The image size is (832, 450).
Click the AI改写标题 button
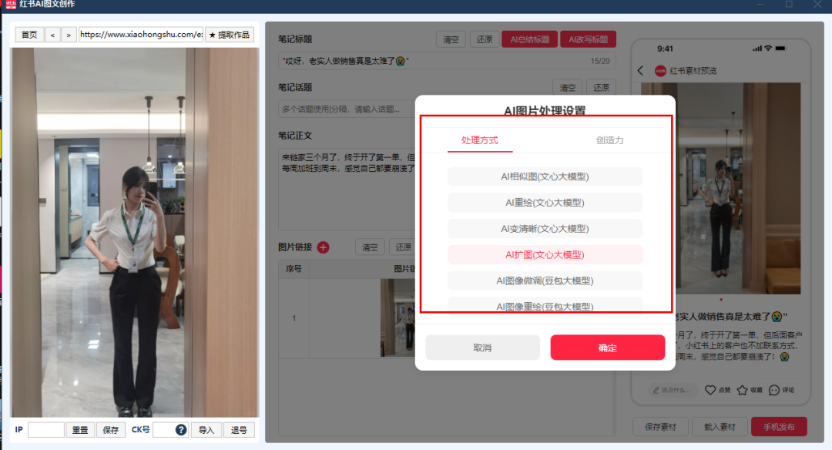[x=588, y=39]
